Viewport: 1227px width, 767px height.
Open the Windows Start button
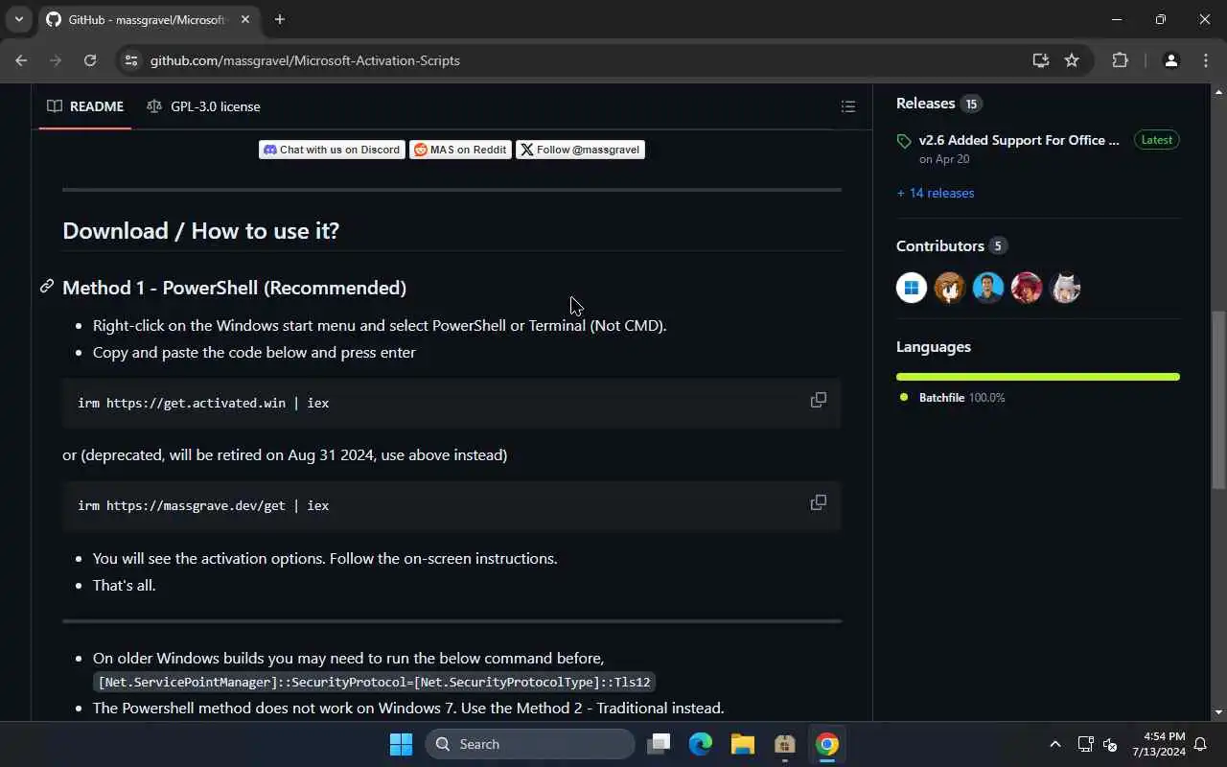pos(401,744)
